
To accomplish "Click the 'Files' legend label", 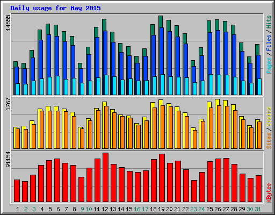I will click(x=269, y=42).
